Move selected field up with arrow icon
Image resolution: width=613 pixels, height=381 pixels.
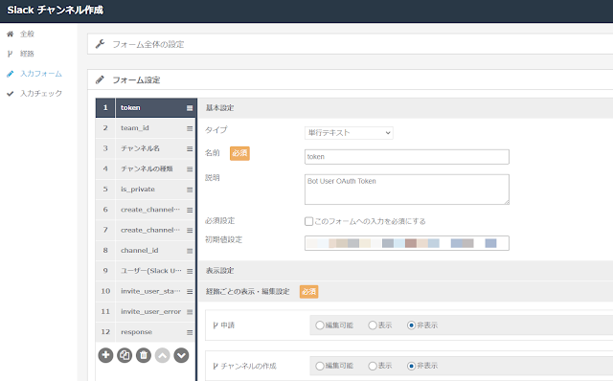click(x=162, y=355)
